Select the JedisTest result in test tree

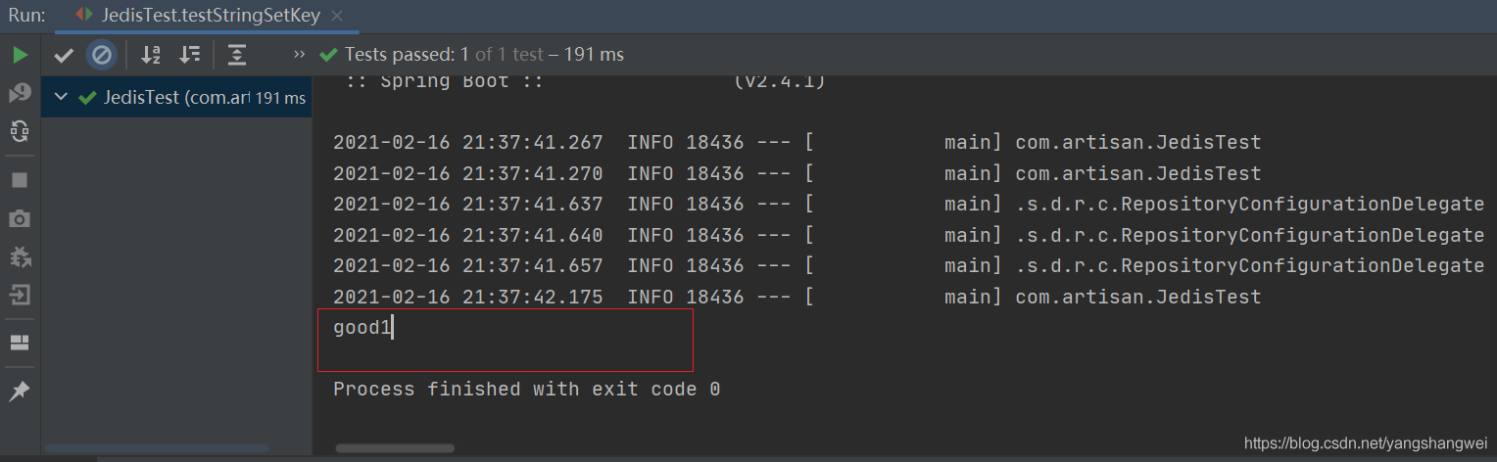[x=176, y=97]
